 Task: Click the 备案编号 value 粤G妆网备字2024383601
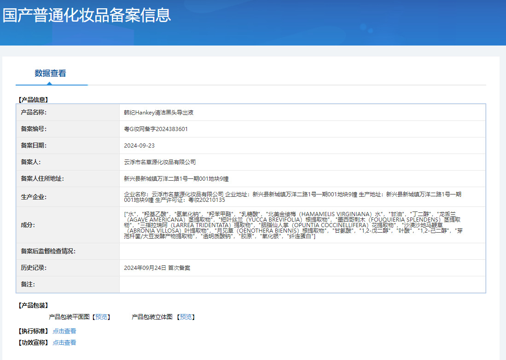point(156,129)
